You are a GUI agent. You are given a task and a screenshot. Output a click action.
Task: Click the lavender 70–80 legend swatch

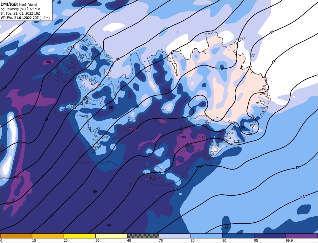click(x=175, y=236)
